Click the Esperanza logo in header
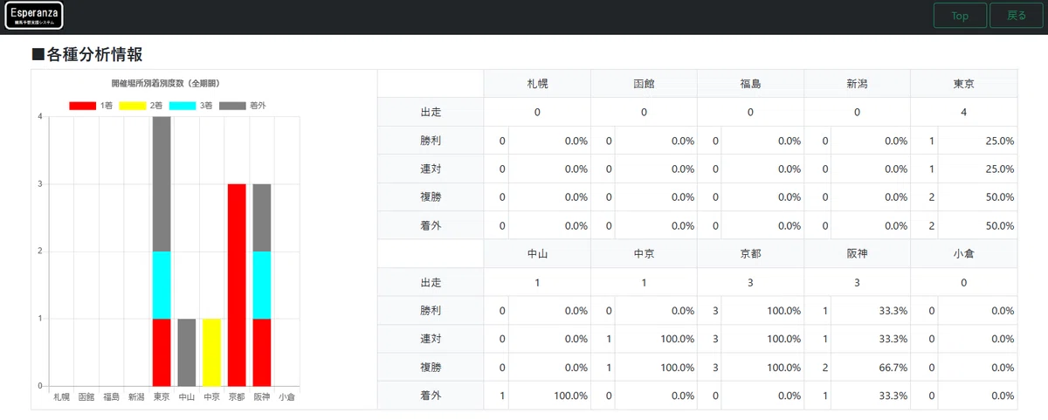This screenshot has width=1048, height=420. (x=34, y=16)
